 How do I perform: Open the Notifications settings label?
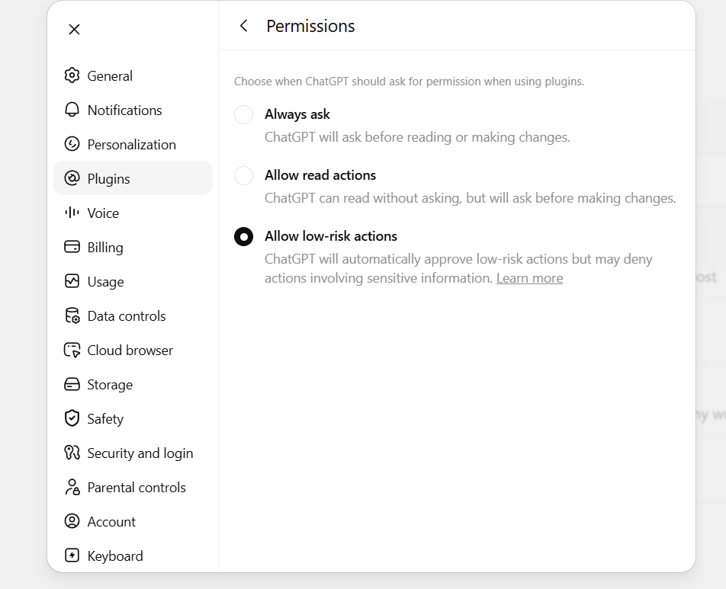pos(124,110)
